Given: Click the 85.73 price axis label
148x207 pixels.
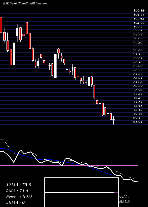Looking at the screenshot, I should coord(138,70).
